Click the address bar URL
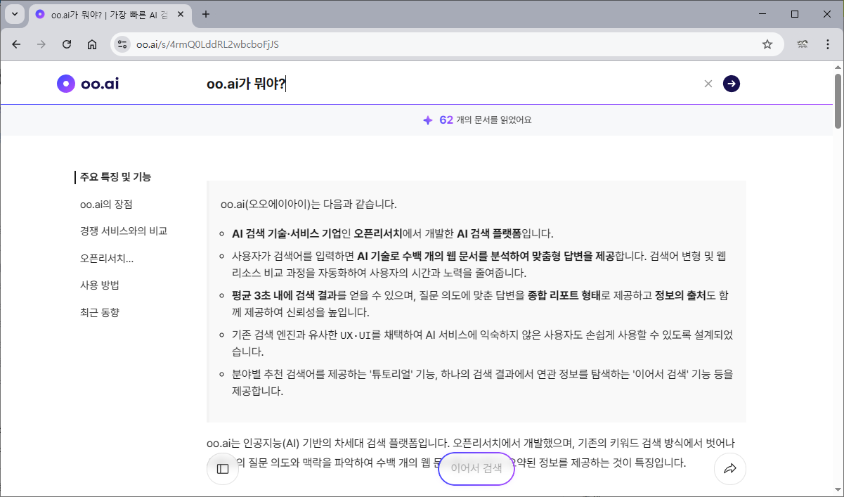Viewport: 844px width, 497px height. [207, 44]
